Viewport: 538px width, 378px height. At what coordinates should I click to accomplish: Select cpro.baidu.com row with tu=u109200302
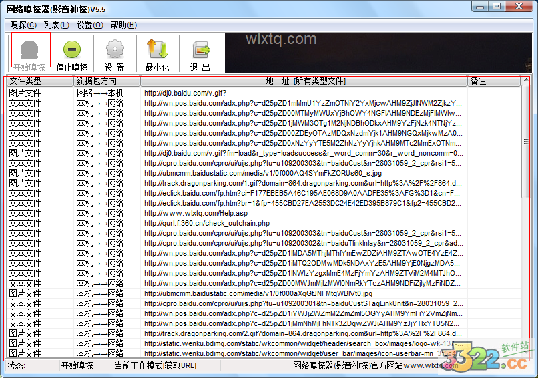pyautogui.click(x=264, y=243)
